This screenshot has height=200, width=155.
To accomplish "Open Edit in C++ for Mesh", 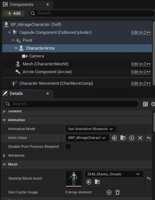I will pyautogui.click(x=141, y=64).
